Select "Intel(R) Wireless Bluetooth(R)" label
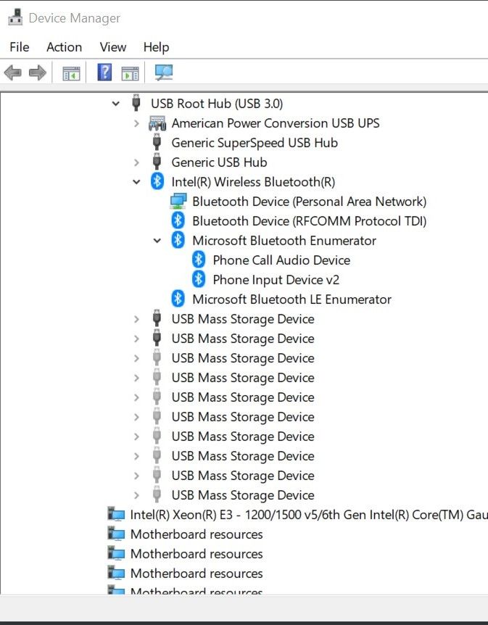The image size is (488, 625). tap(253, 182)
